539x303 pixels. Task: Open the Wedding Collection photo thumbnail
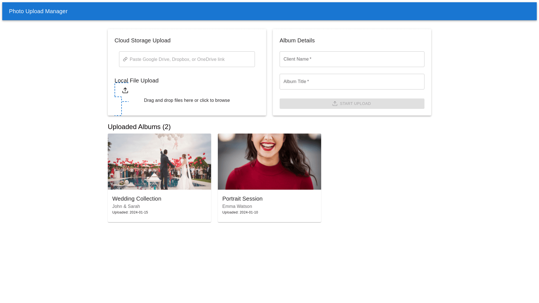(x=159, y=162)
